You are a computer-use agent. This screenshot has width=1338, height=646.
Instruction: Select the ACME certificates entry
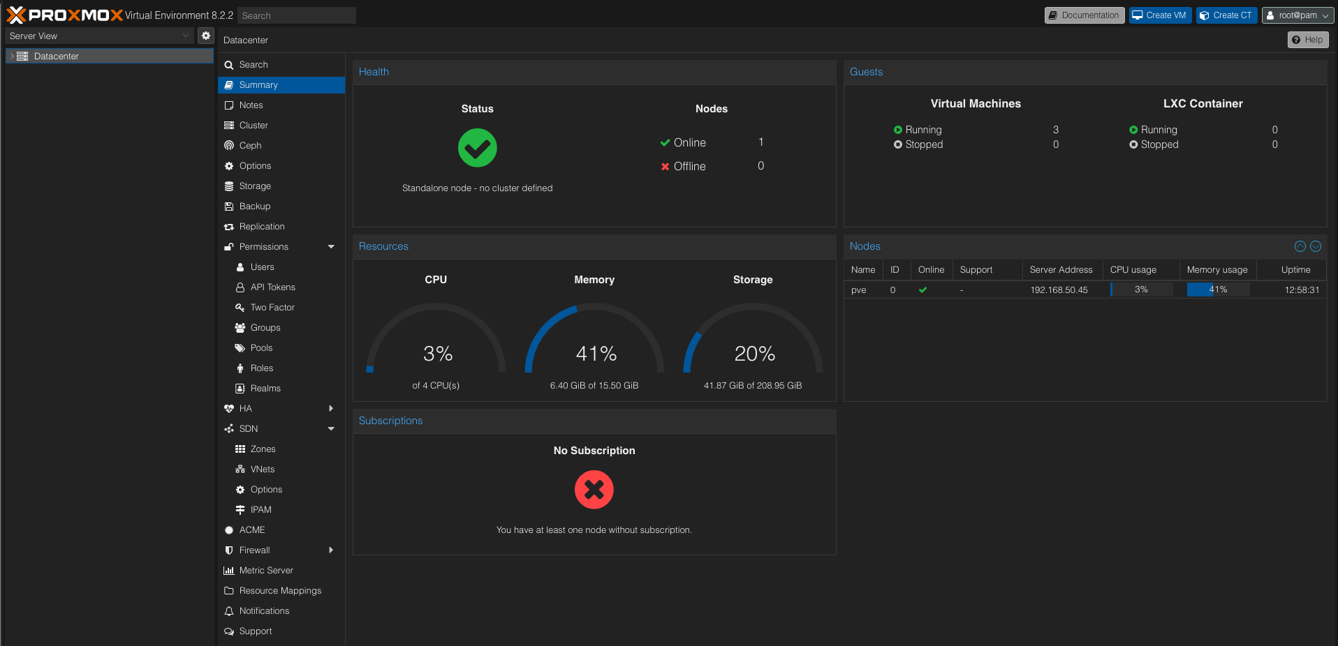(x=250, y=529)
